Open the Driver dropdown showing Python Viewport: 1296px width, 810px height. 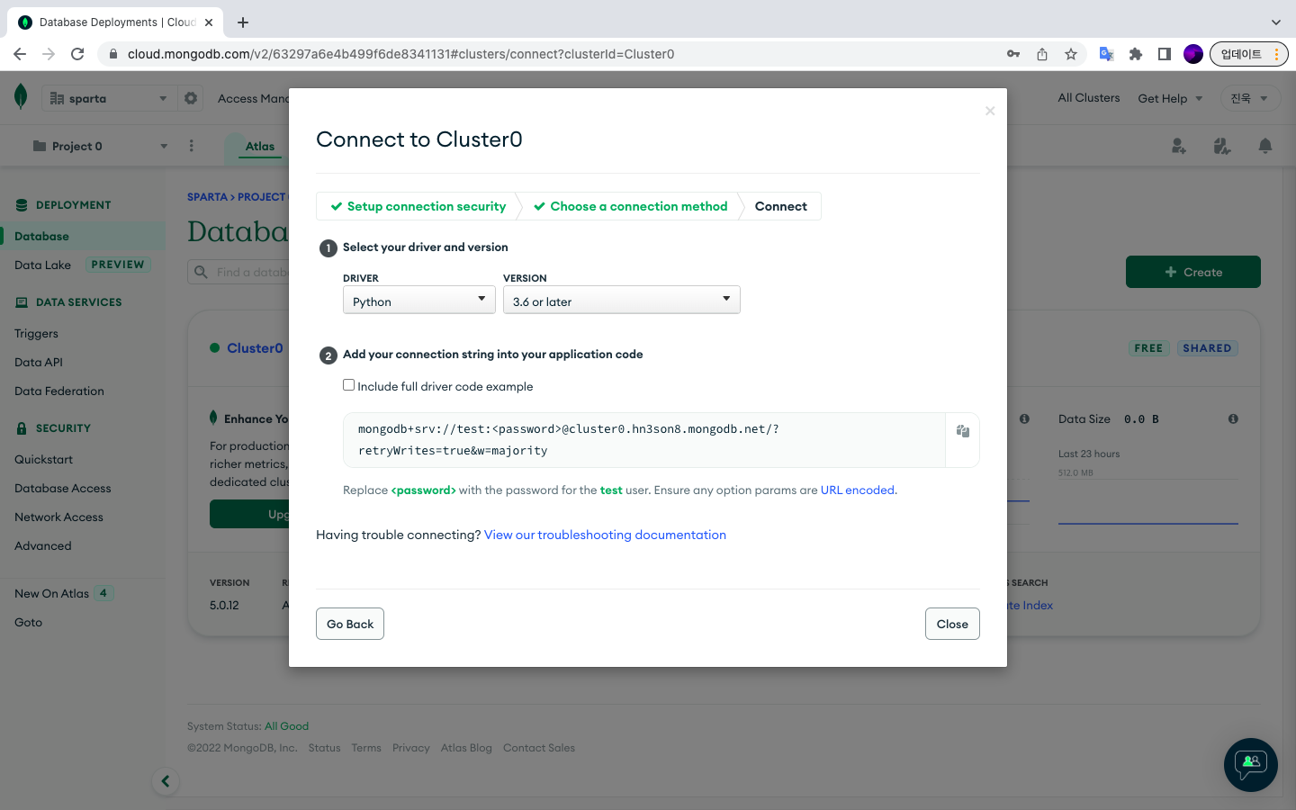[419, 301]
